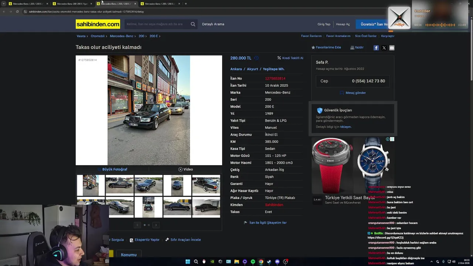Click the browser back arrow
Image resolution: width=473 pixels, height=266 pixels.
[4, 11]
